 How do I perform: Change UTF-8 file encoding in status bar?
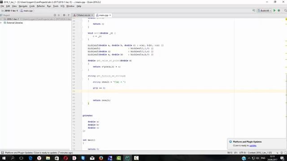(x=243, y=153)
